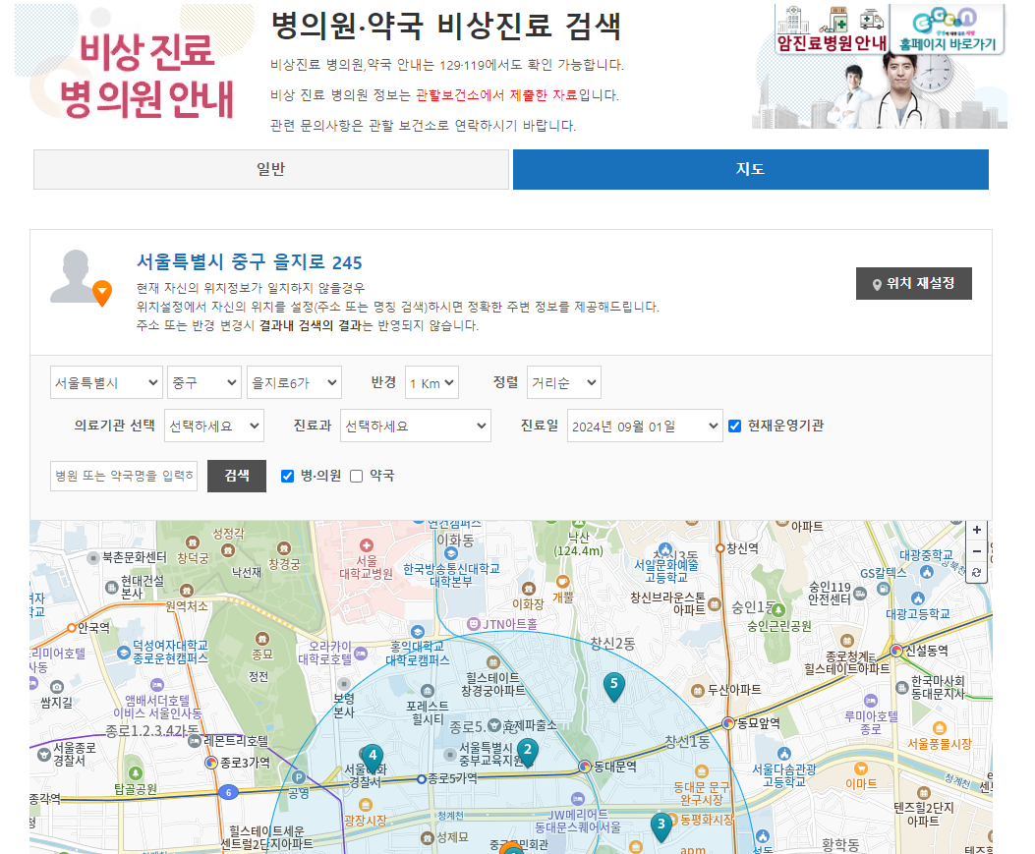The image size is (1035, 854).
Task: Click the 서울종로경찰서 police icon
Action: [x=44, y=755]
